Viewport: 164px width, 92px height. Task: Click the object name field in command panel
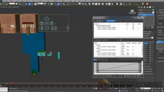[145, 10]
